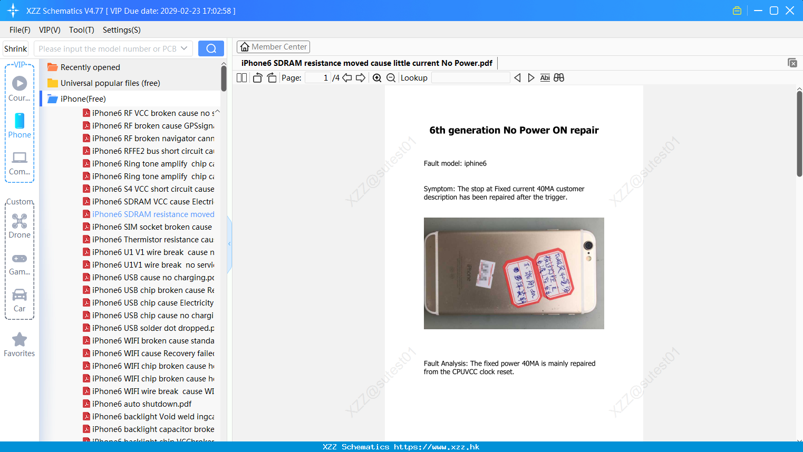Open iPhone6 RF broken cause GPSsignal file

point(149,126)
